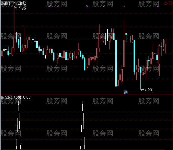Viewport: 173px width, 150px height.
Task: Click the 4.85 high price label
Action: [x=22, y=8]
